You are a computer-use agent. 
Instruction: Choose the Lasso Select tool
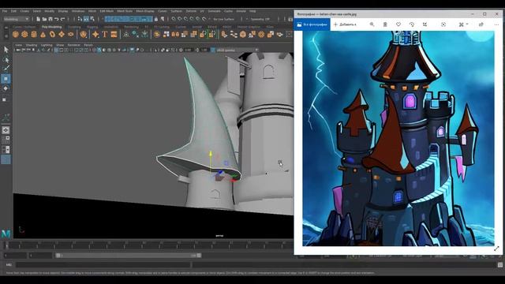(6, 60)
